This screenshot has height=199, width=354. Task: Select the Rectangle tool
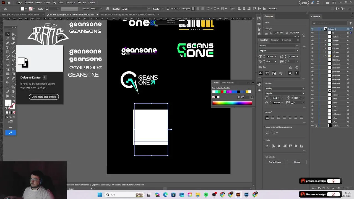[8, 52]
